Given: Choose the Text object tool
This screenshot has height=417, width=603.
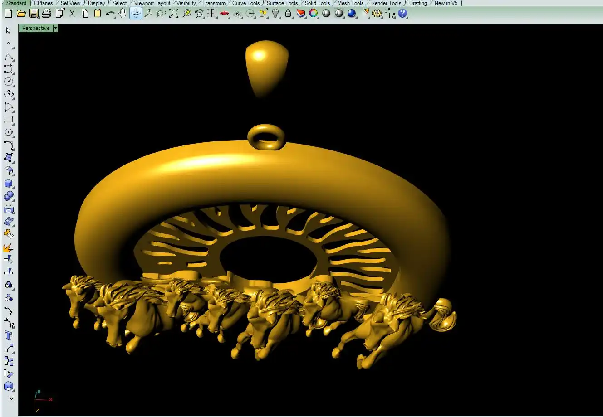Looking at the screenshot, I should [8, 336].
